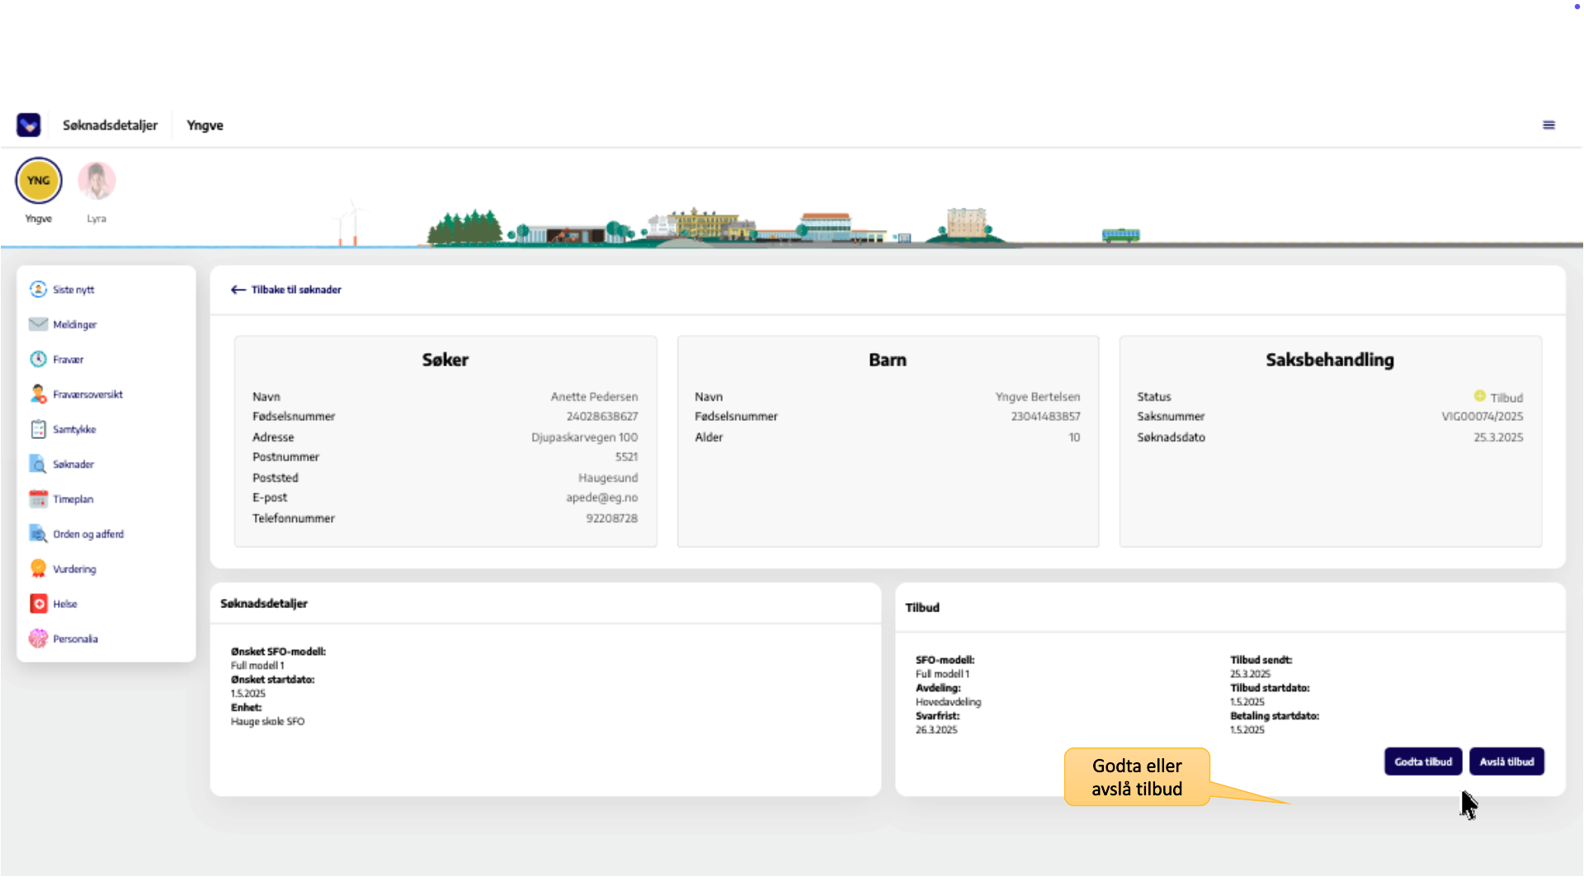This screenshot has height=891, width=1584.
Task: Click the Fravær clock icon
Action: [38, 360]
